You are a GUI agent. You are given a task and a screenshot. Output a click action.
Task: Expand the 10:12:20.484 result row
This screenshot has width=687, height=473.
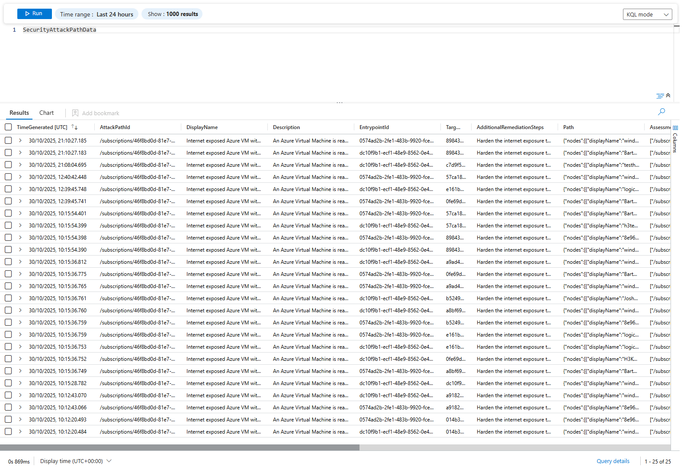coord(20,432)
